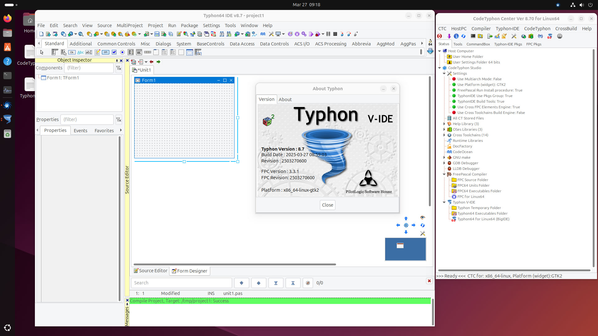Collapse the CodeTyphon Studio tree node
The height and width of the screenshot is (336, 598).
click(439, 68)
